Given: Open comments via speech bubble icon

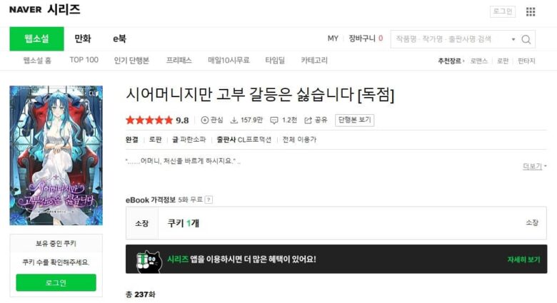Looking at the screenshot, I should 274,120.
